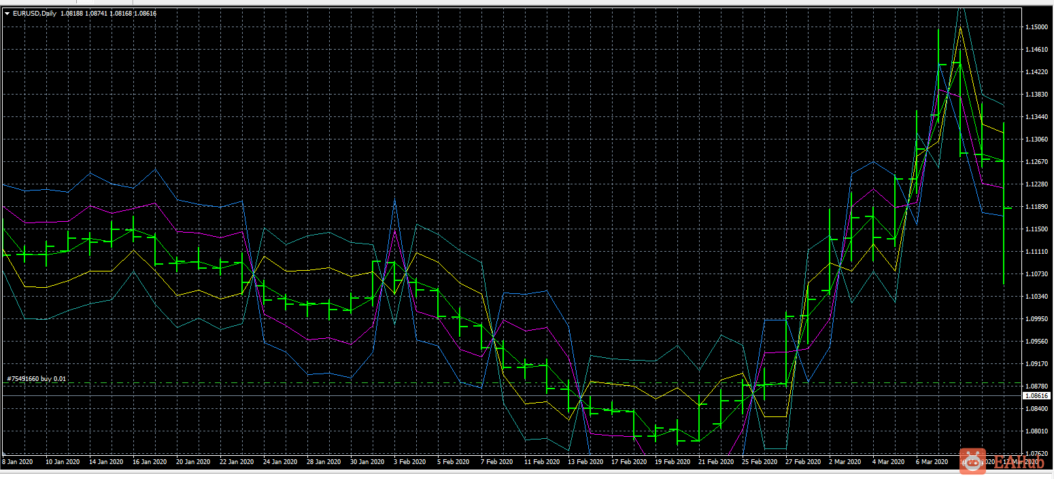Screen dimensions: 1054x479
Task: Click the 24 Jan 2020 date label
Action: [x=279, y=461]
